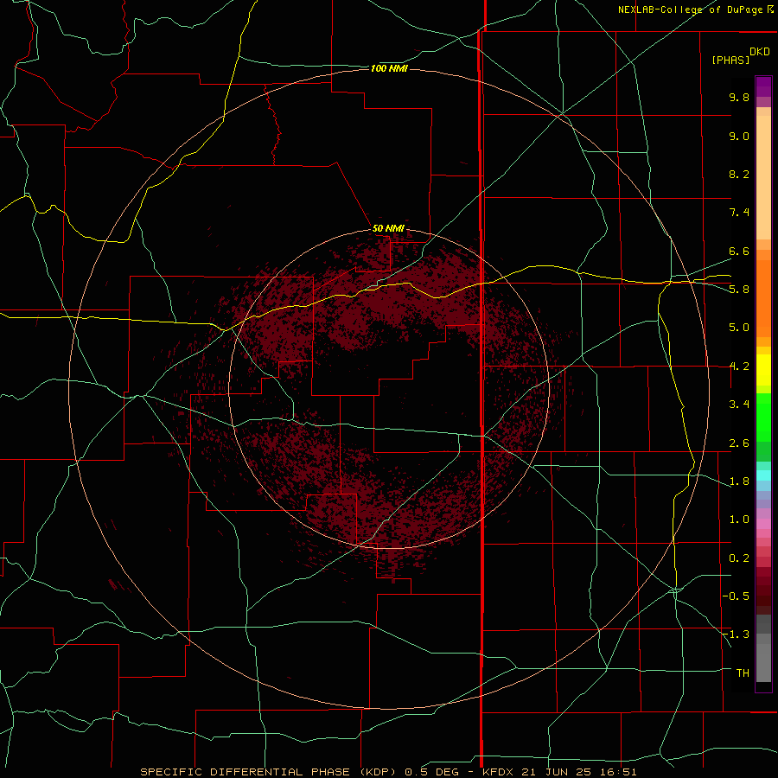This screenshot has height=778, width=778.
Task: Click the yellow segment of the color bar
Action: point(763,370)
